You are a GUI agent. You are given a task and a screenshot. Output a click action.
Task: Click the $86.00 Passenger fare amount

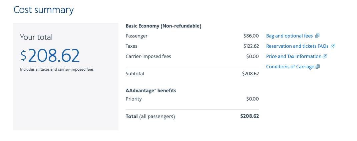coord(251,36)
